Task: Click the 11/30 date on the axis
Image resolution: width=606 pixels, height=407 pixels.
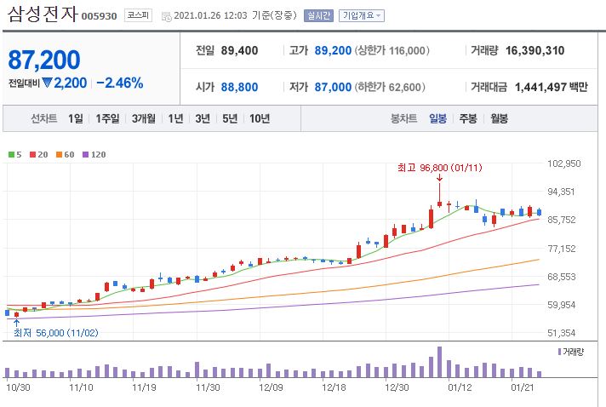Action: coord(208,387)
